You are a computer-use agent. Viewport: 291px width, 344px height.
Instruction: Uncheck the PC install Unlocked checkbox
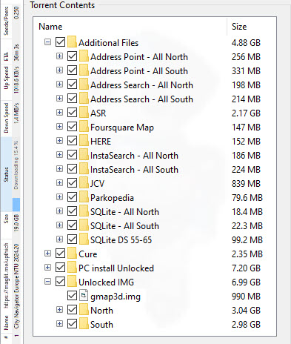click(x=60, y=268)
